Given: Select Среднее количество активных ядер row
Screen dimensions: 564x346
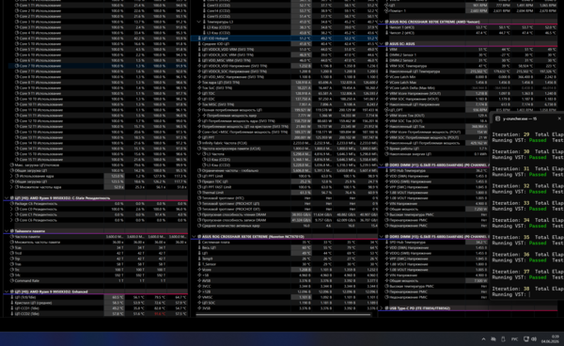Looking at the screenshot, I should click(x=285, y=226).
